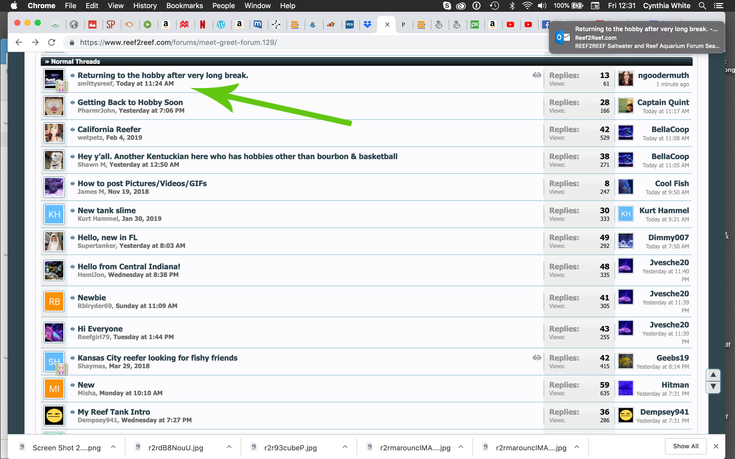Click the Time Machine menu bar icon
This screenshot has height=459, width=735.
tap(494, 6)
